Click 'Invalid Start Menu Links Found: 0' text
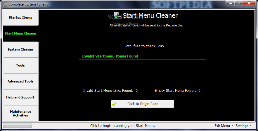258x131 pixels. coord(110,91)
